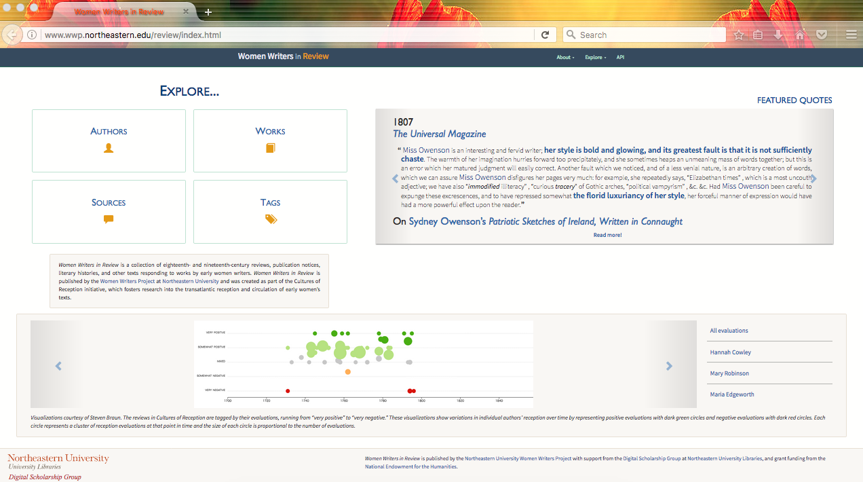
Task: Go to next featured quote
Action: click(x=813, y=179)
